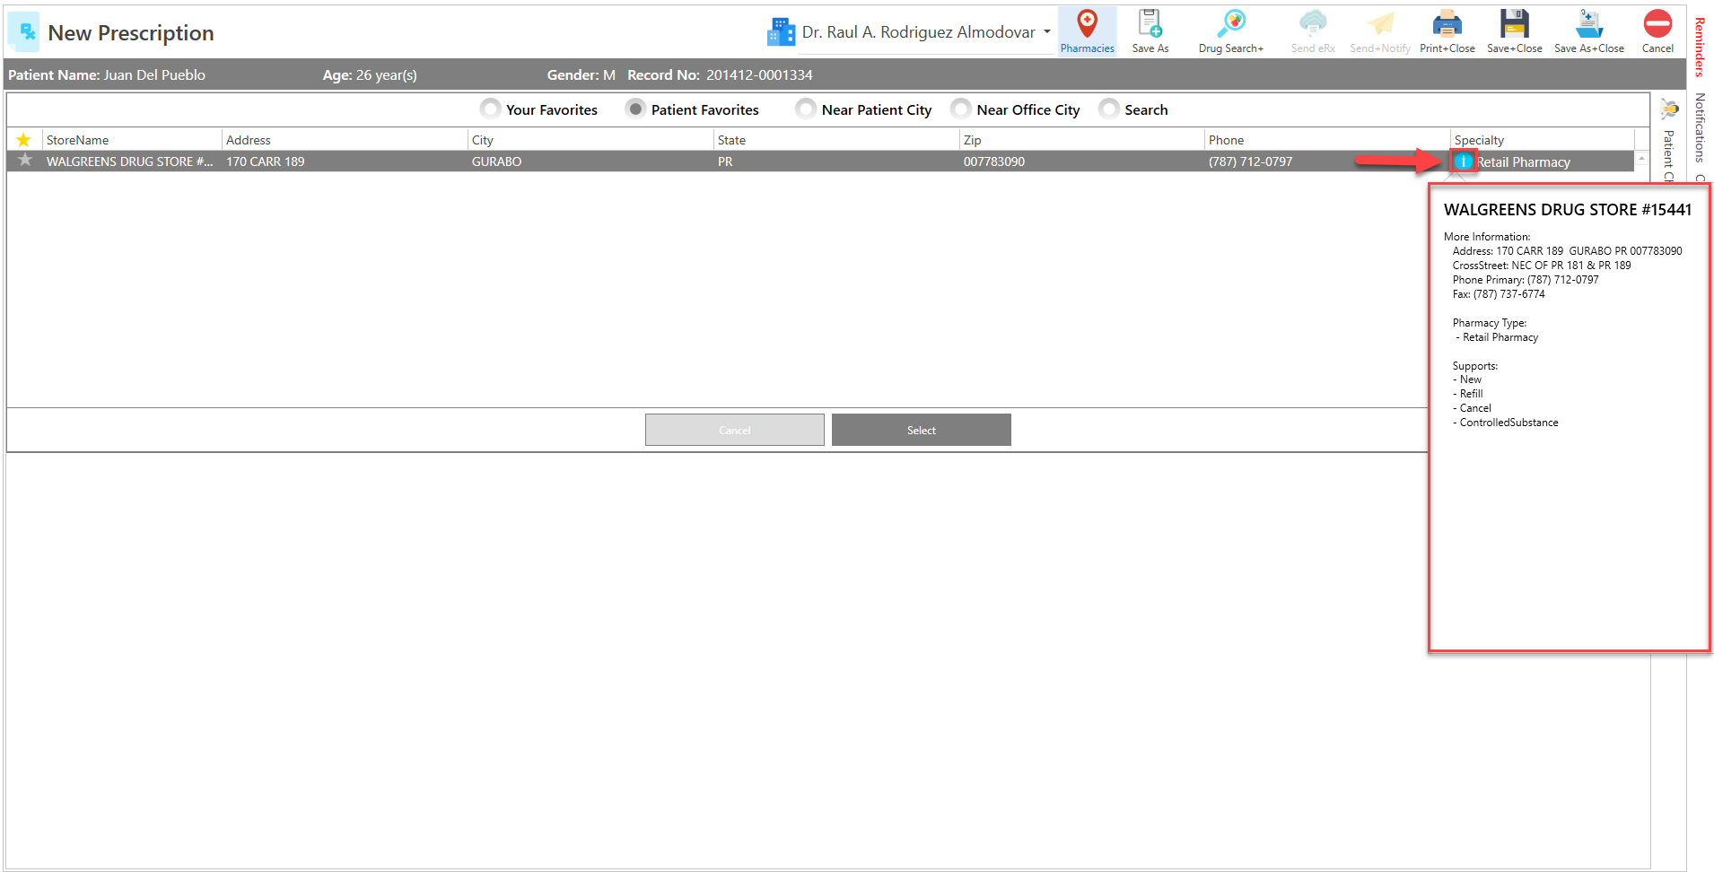Select the Patient Favorites radio button
The image size is (1714, 872).
point(635,109)
